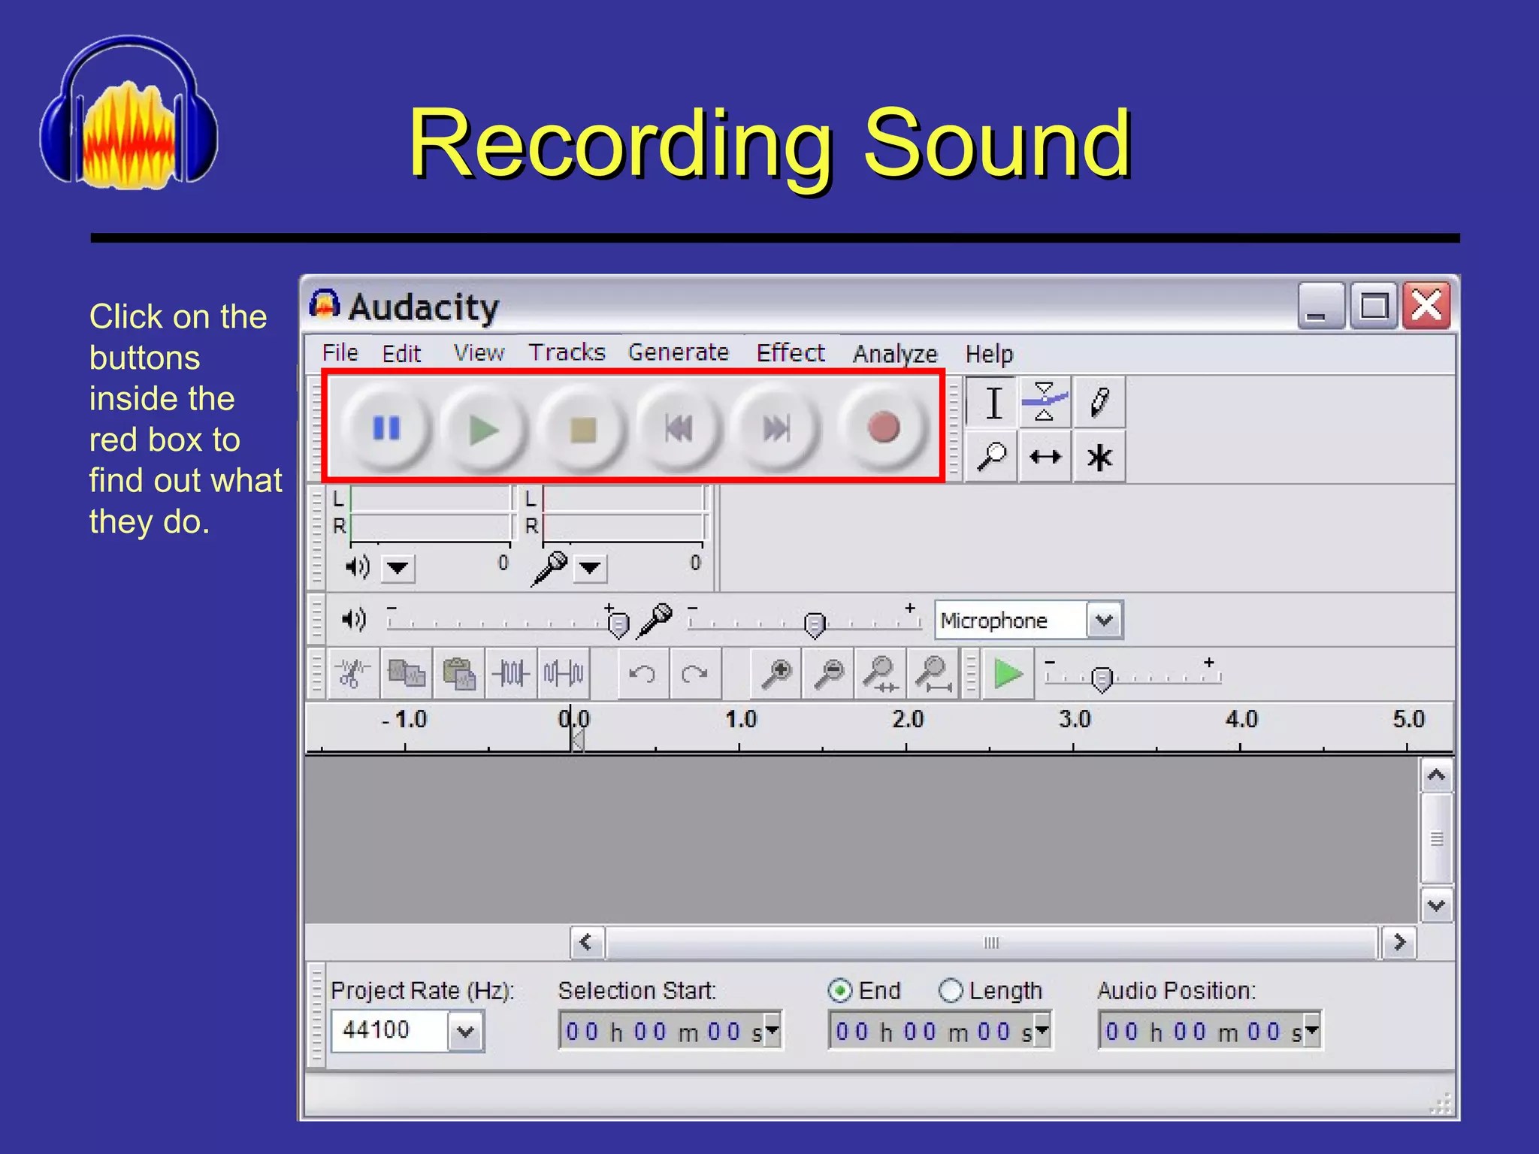Open the Generate menu

[x=678, y=352]
